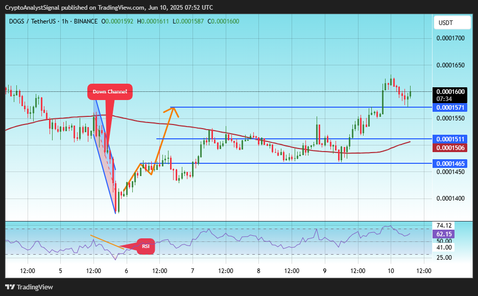The height and width of the screenshot is (296, 478).
Task: Click the 0.0001511 blue price label
Action: coord(450,139)
